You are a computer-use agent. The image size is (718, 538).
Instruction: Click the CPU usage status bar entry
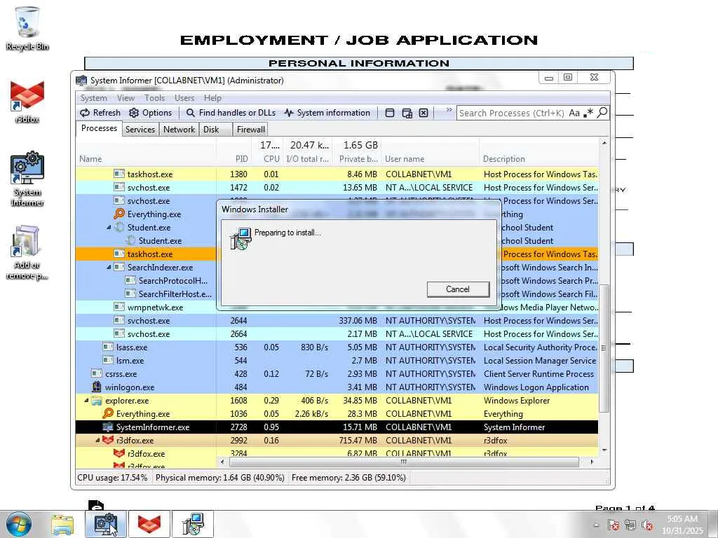point(113,478)
